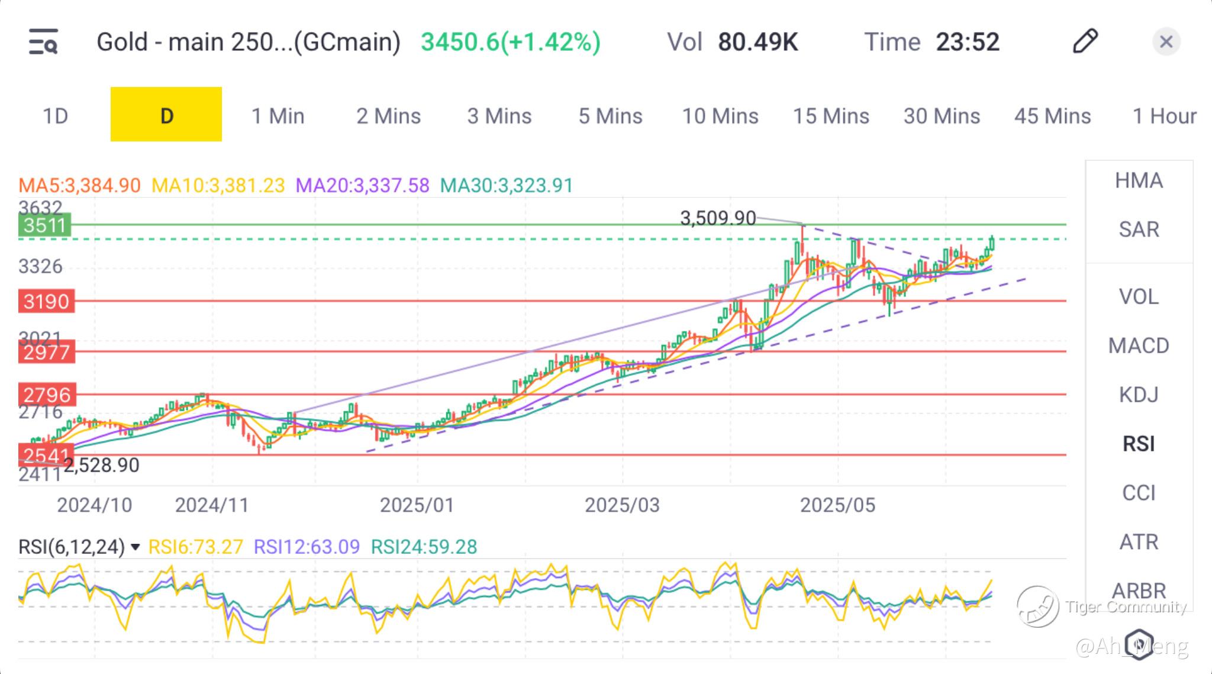Click the 3190 red support level label
Screen dimensions: 1212x674
46,301
